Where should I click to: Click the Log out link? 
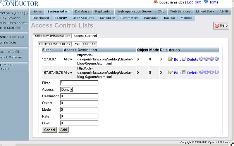coord(194,2)
